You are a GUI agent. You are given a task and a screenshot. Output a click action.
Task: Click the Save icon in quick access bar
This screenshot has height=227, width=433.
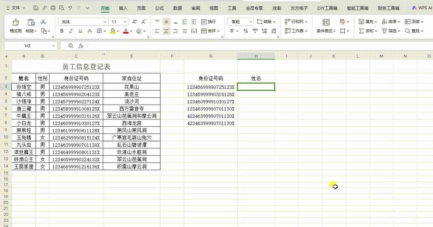pos(36,8)
